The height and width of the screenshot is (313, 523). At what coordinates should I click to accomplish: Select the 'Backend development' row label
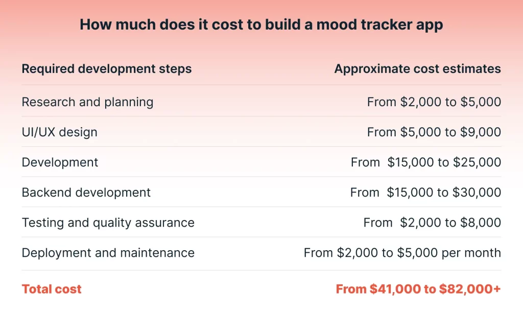pos(86,192)
